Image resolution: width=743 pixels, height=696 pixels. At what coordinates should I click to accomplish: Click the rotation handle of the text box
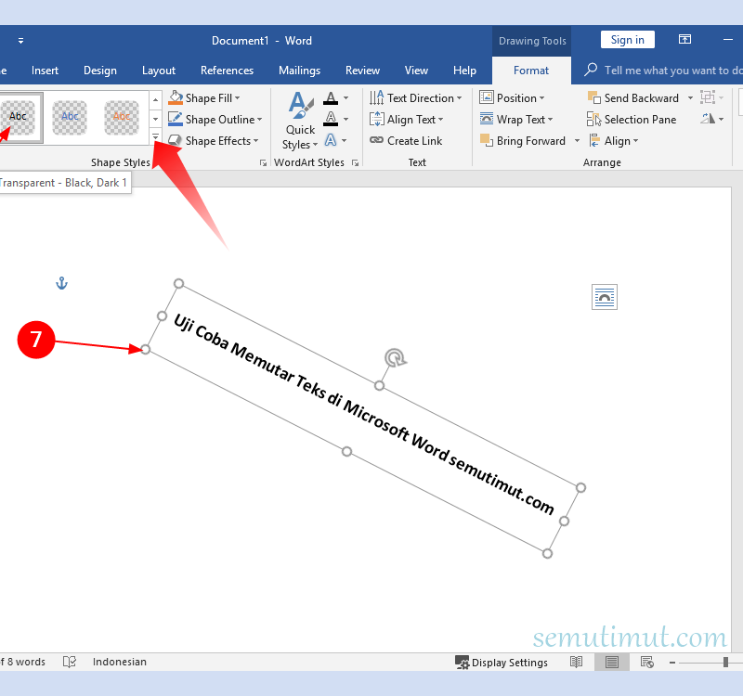click(395, 358)
